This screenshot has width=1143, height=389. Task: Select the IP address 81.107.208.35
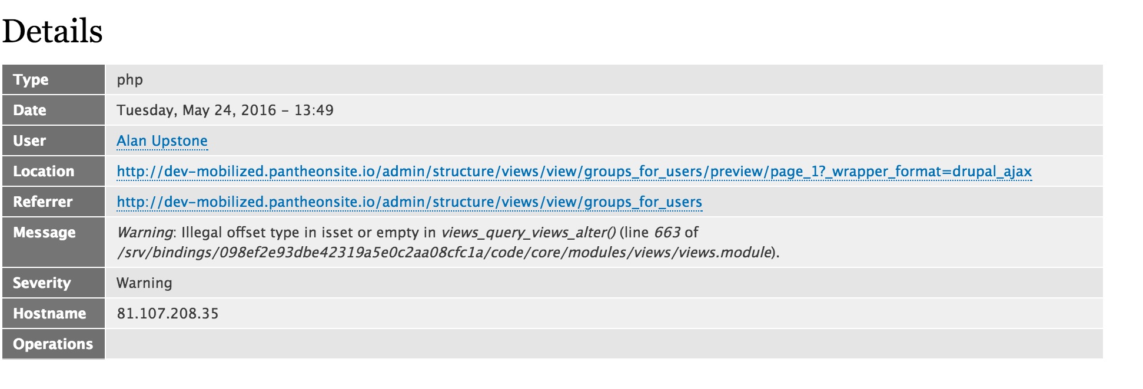[x=168, y=313]
